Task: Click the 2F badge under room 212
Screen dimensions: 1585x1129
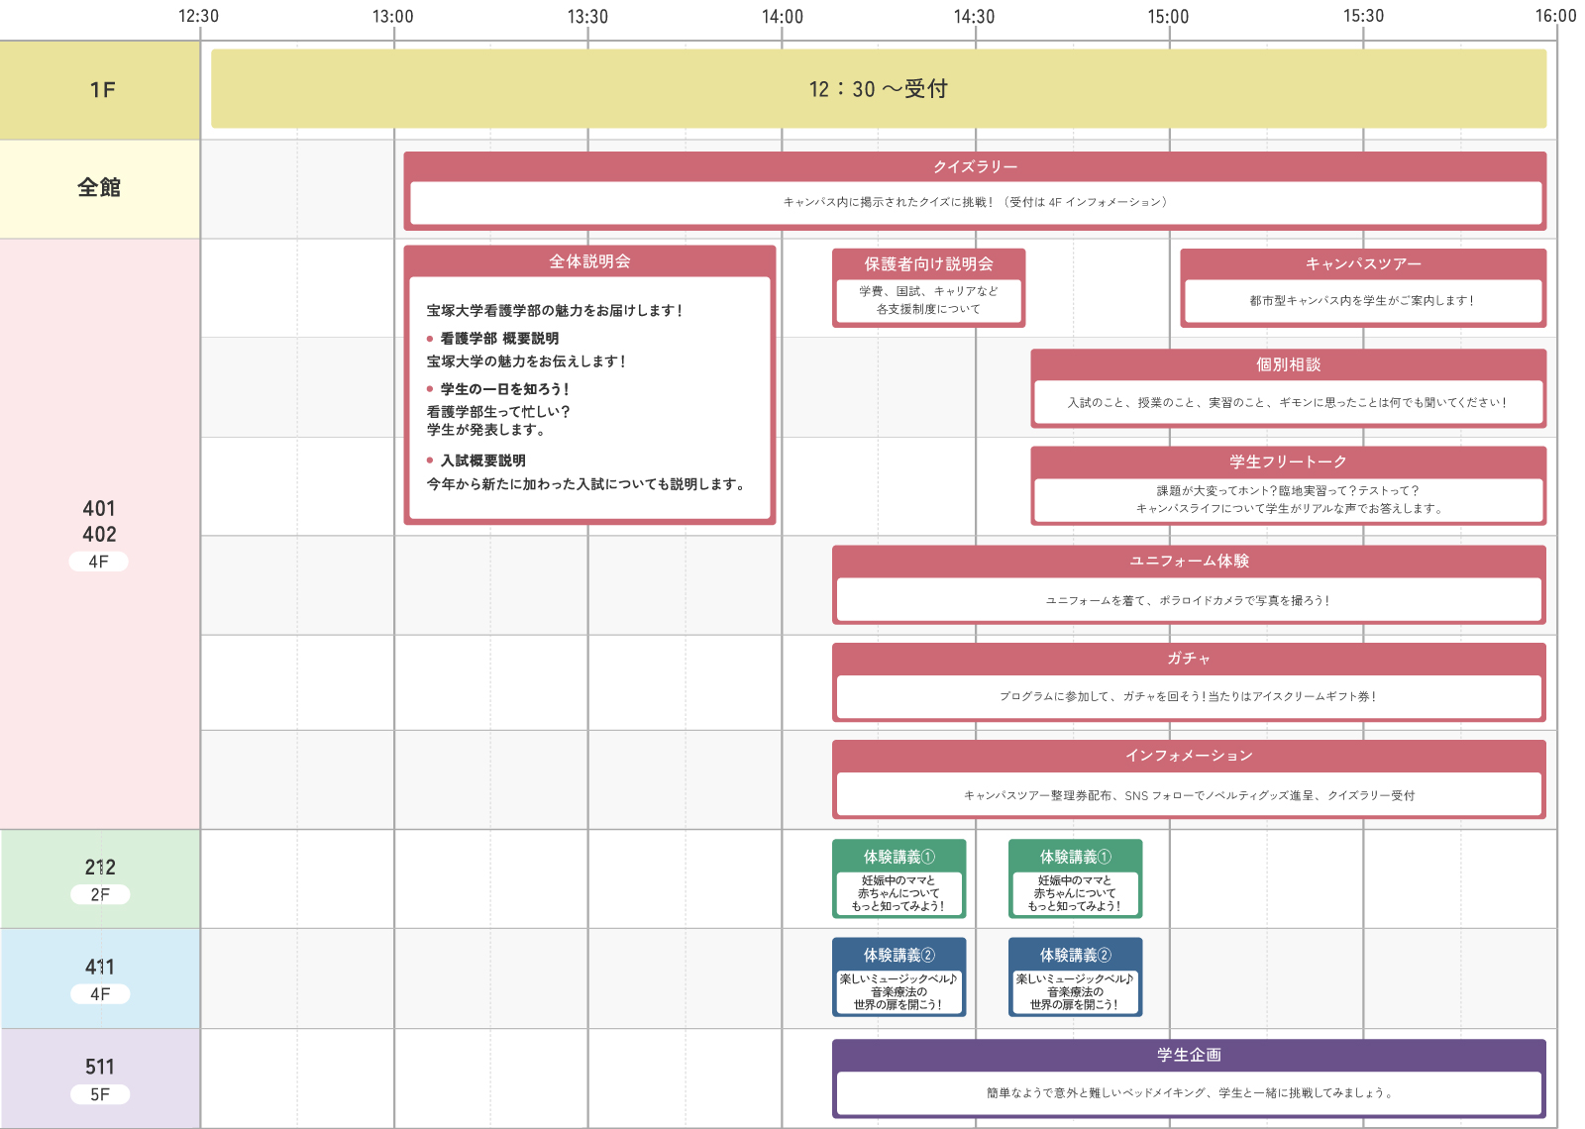Action: 100,894
